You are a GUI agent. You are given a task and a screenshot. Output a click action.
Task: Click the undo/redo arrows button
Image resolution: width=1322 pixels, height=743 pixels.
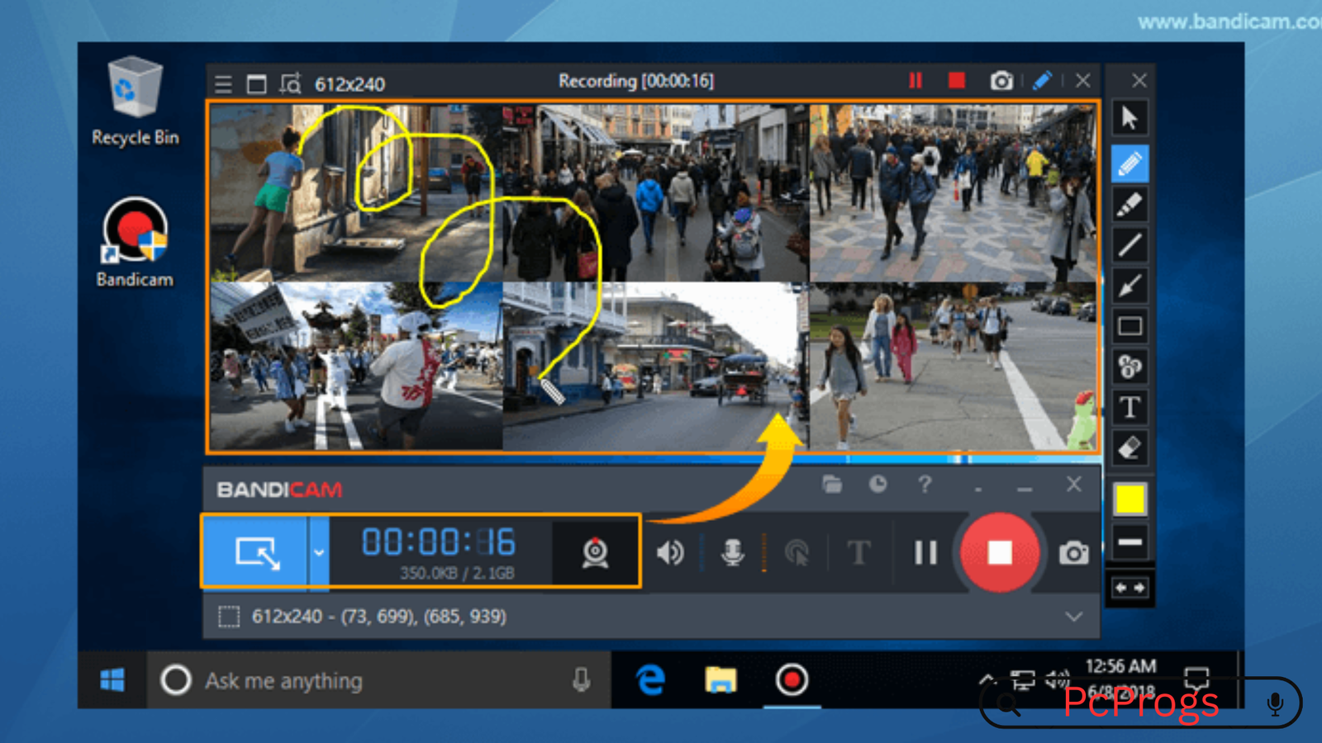pyautogui.click(x=1129, y=588)
